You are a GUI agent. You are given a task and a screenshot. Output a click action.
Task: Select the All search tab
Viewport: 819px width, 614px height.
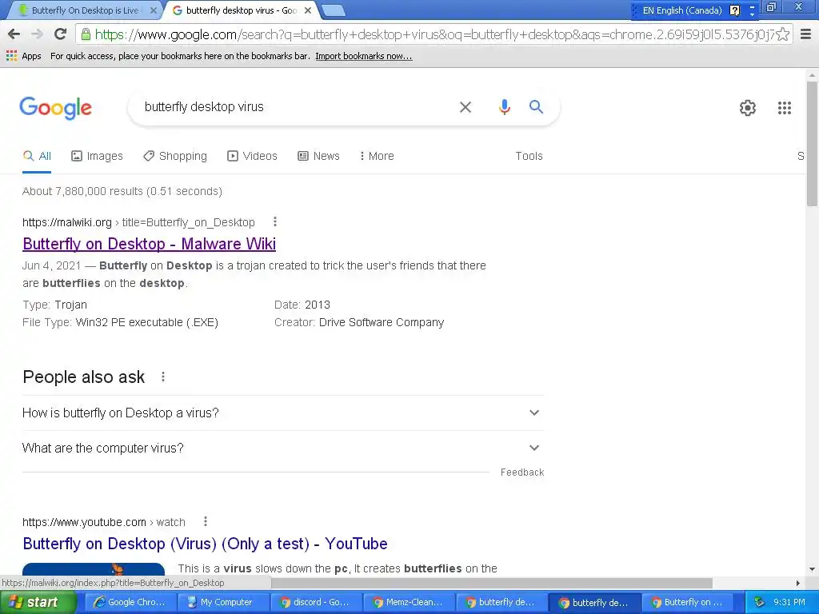tap(37, 156)
